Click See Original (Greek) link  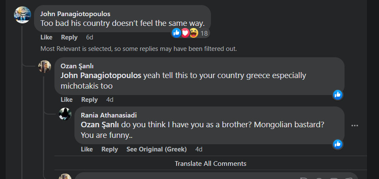coord(157,149)
